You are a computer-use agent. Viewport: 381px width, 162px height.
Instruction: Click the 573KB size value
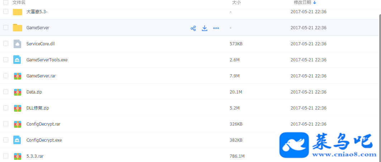(x=236, y=44)
